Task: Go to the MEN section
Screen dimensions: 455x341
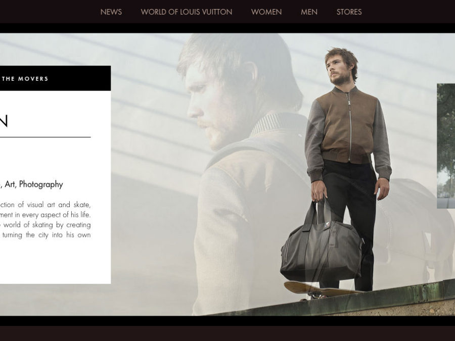Action: click(x=309, y=12)
